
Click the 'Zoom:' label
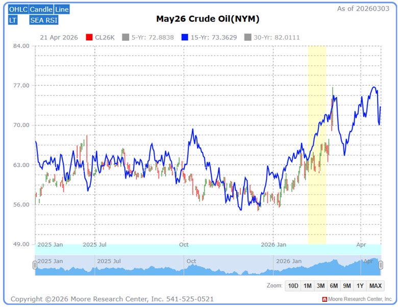coord(275,286)
